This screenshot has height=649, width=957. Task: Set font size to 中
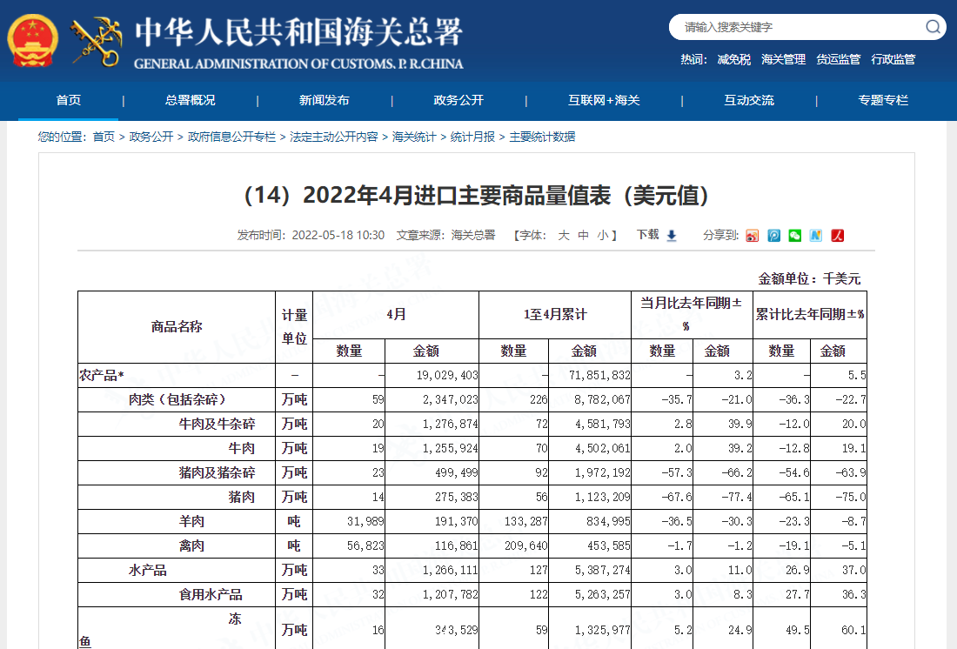pyautogui.click(x=584, y=236)
